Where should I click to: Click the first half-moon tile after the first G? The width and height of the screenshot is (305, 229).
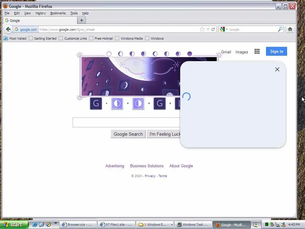[117, 103]
